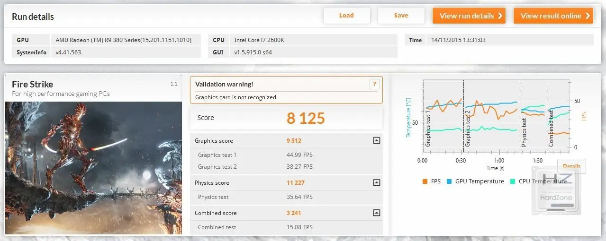This screenshot has width=606, height=241.
Task: Click the Physics score value 11 227
Action: click(295, 182)
